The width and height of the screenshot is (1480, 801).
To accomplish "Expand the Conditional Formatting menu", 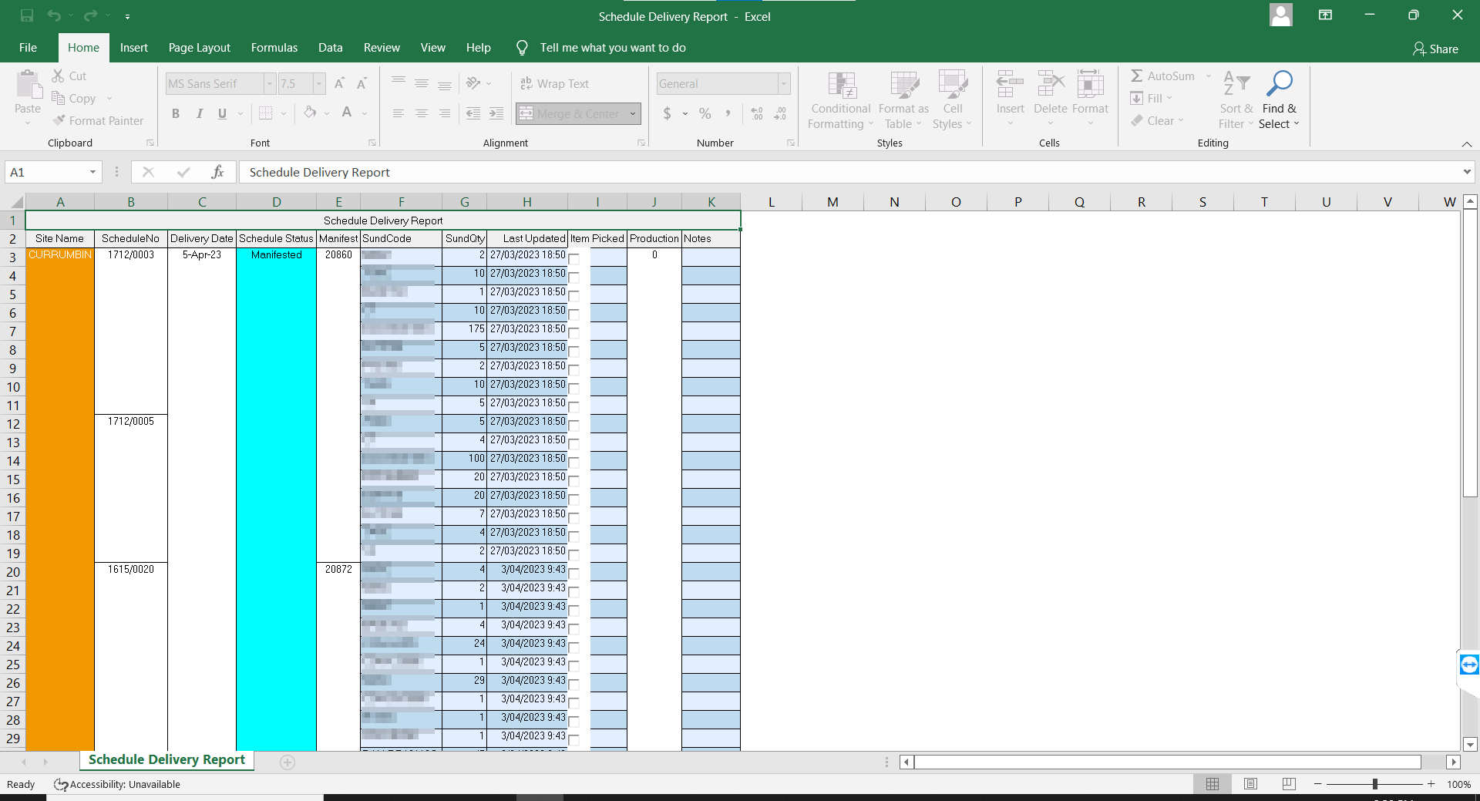I will pos(840,102).
